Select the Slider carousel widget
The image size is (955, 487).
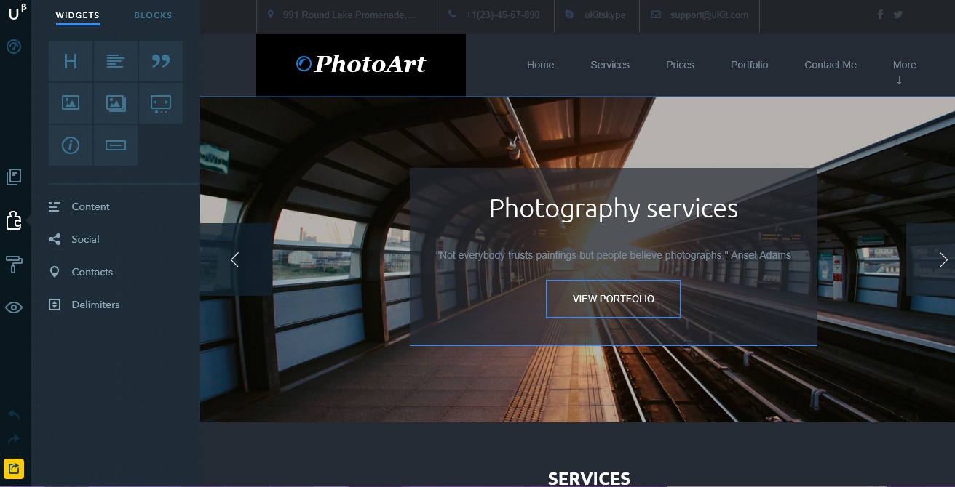coord(160,103)
